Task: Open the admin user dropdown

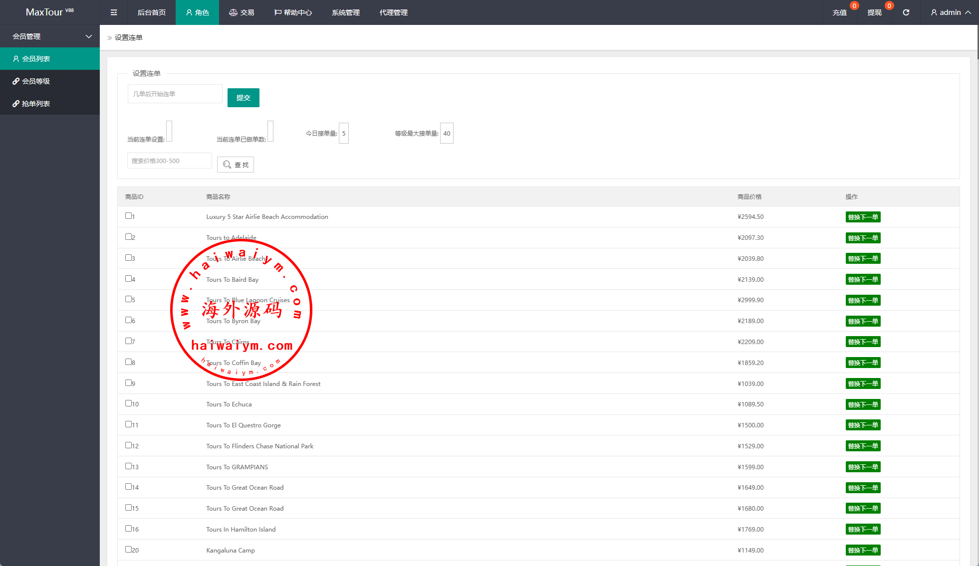Action: tap(951, 12)
